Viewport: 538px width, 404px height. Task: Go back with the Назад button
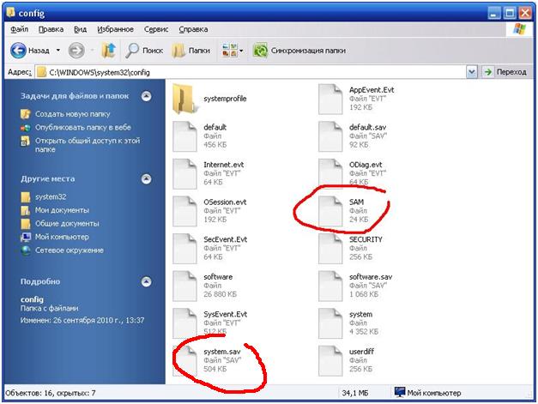click(x=30, y=51)
